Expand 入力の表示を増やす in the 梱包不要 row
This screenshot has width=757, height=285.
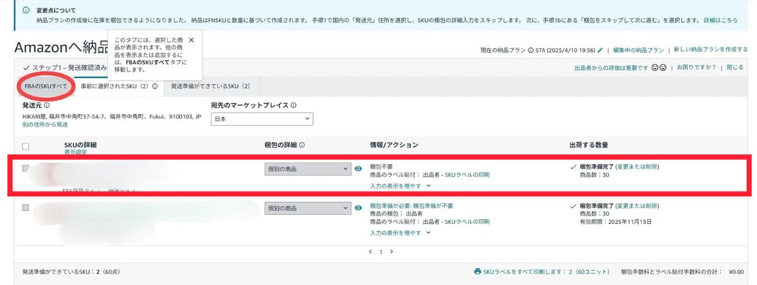coord(400,186)
